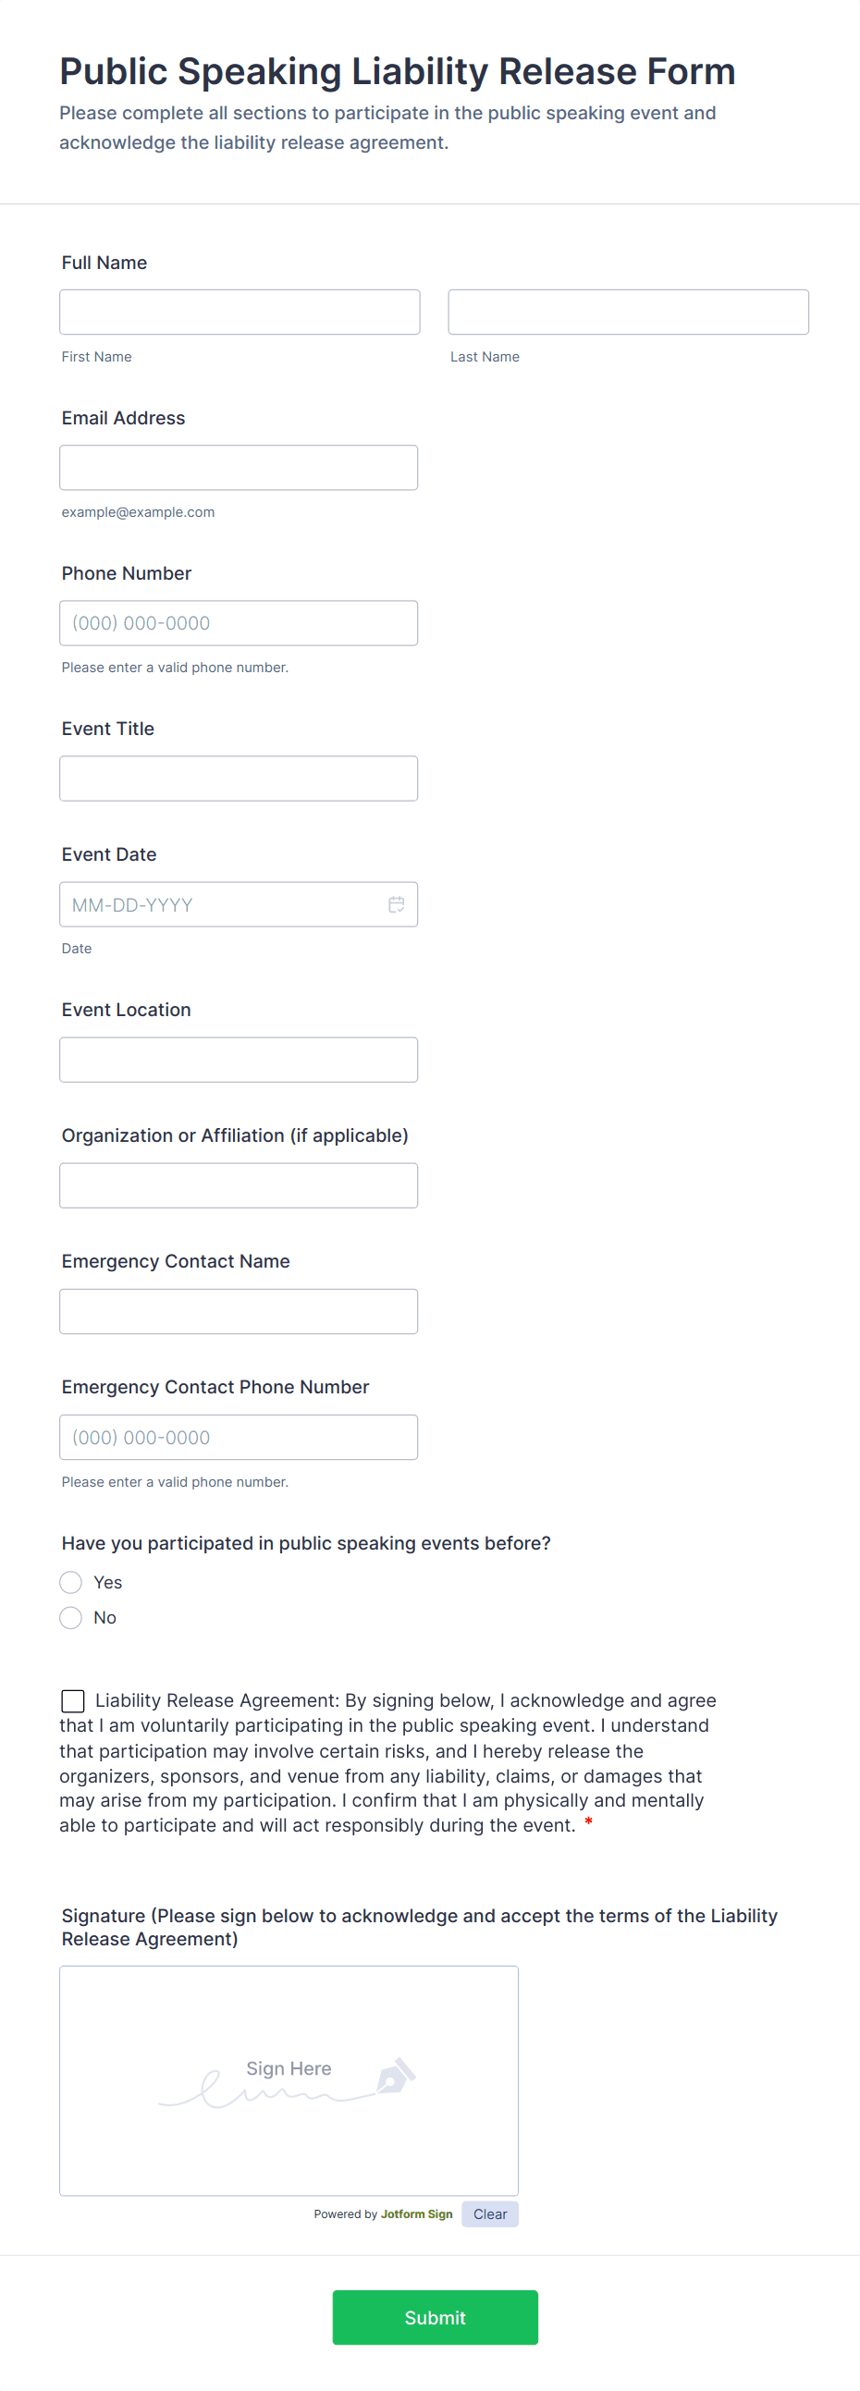This screenshot has height=2391, width=860.
Task: Select No for prior speaking experience
Action: point(71,1617)
